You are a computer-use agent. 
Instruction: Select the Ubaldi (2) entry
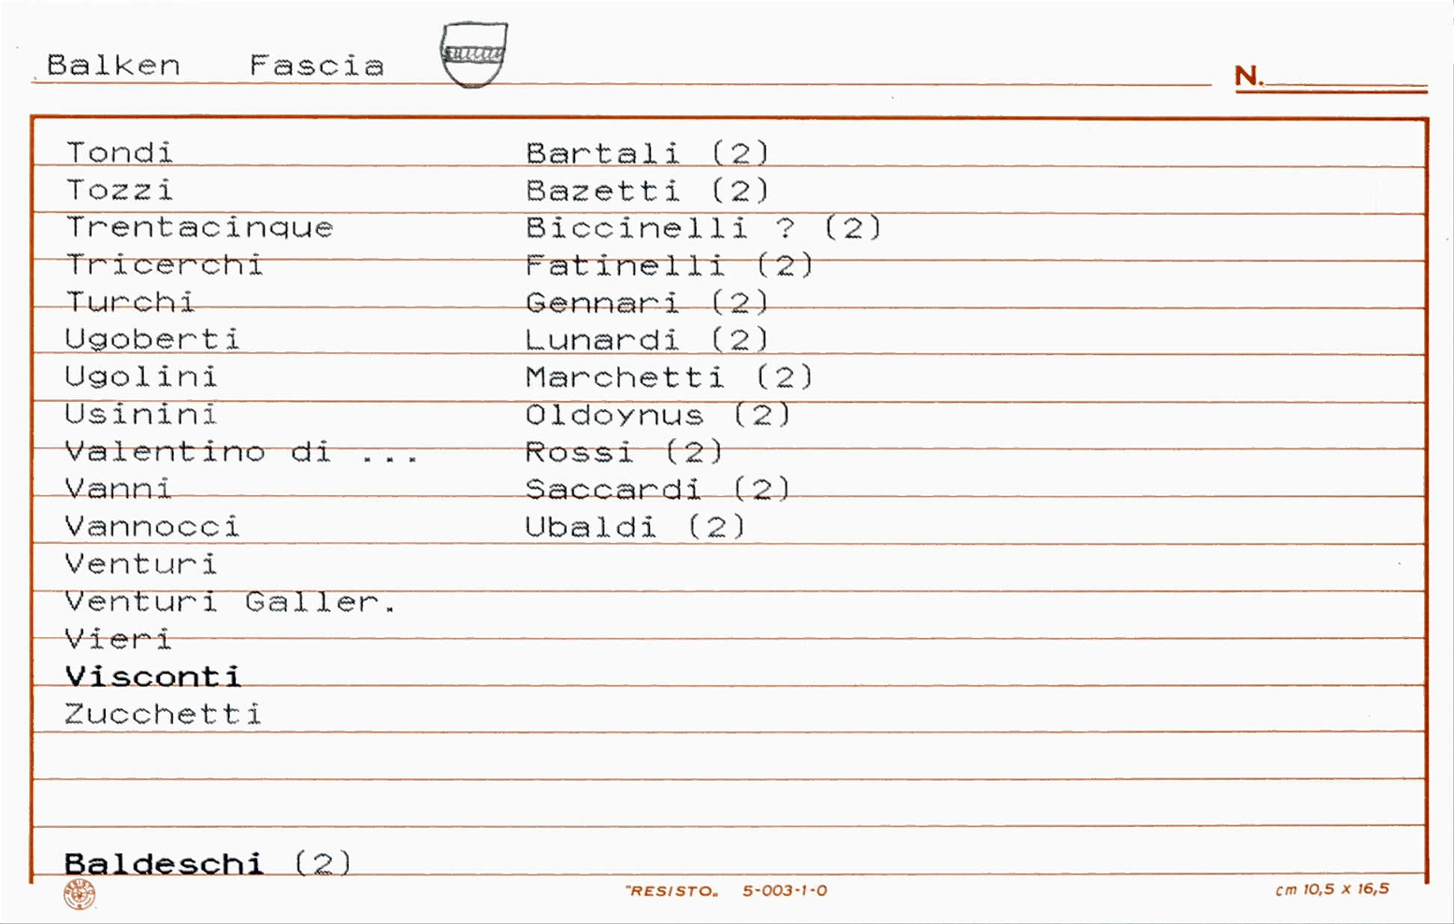[x=636, y=527]
